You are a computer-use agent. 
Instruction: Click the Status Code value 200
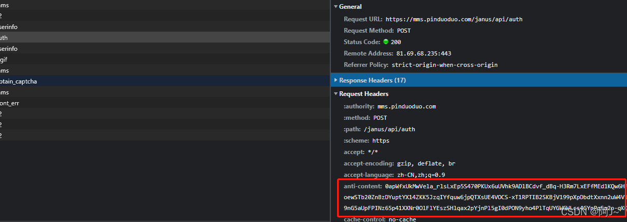(396, 42)
